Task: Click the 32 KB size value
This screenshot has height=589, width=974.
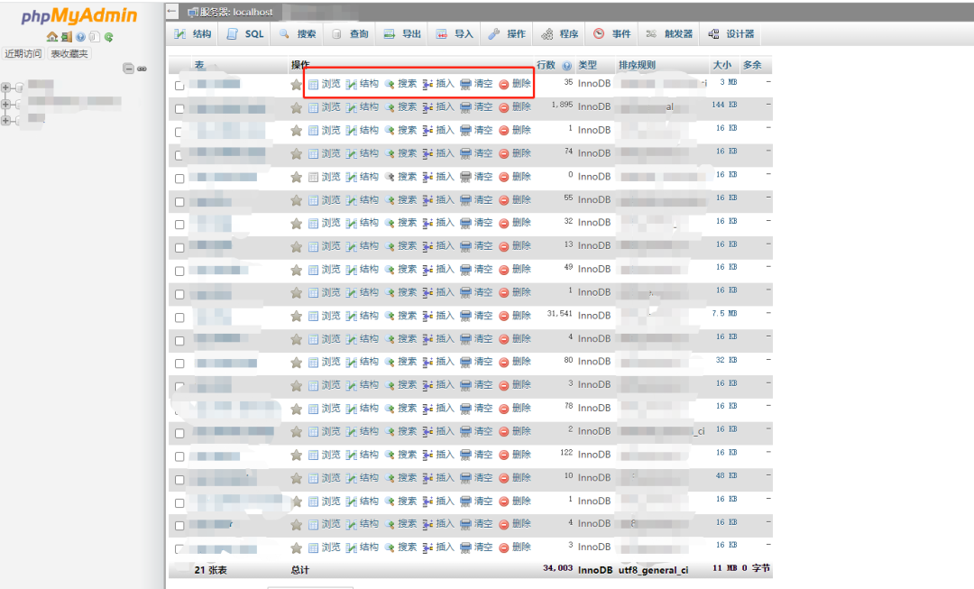Action: coord(726,361)
